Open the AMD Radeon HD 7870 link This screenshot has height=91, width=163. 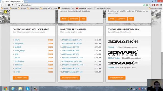pos(71,69)
